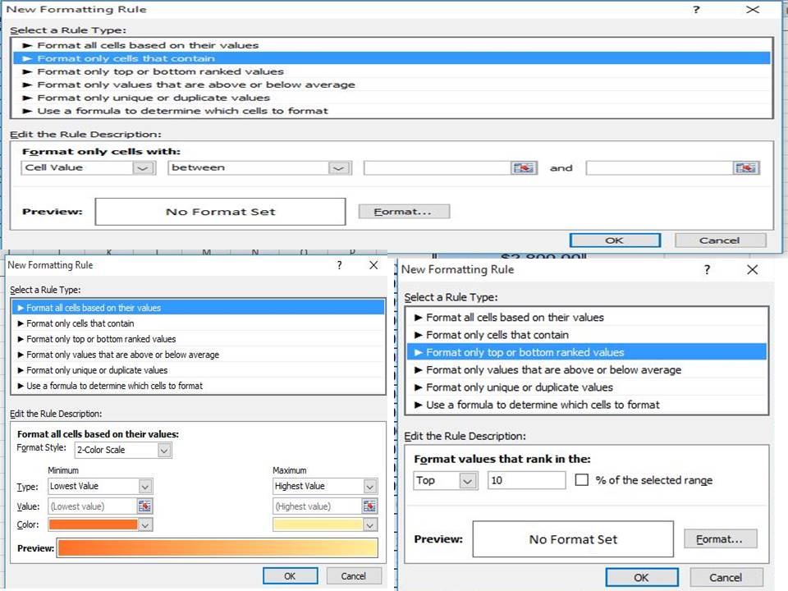
Task: Open Format Style 2-Color Scale dropdown
Action: pos(164,451)
